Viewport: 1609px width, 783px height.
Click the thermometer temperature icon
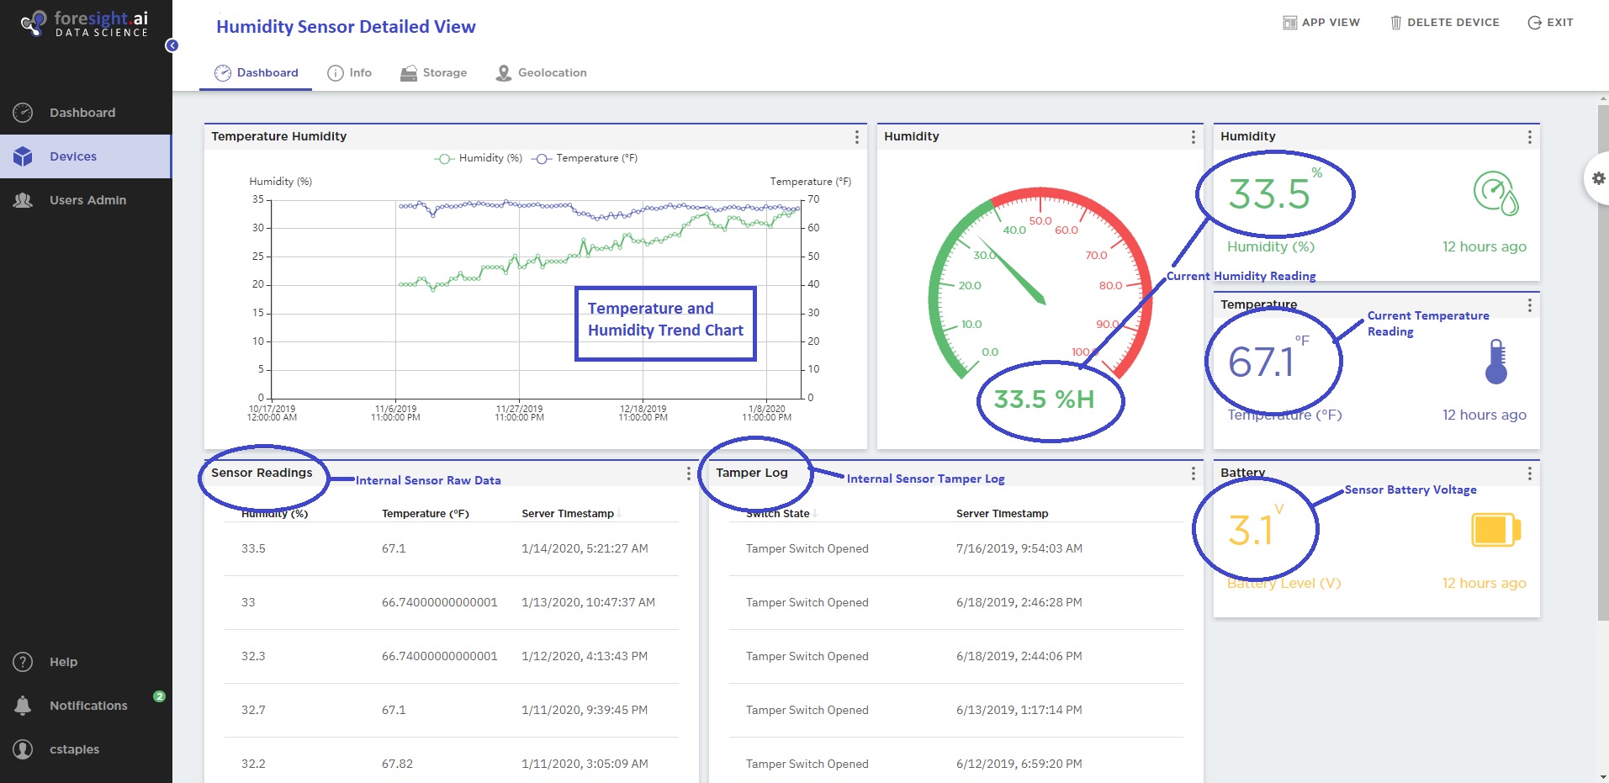(1495, 362)
